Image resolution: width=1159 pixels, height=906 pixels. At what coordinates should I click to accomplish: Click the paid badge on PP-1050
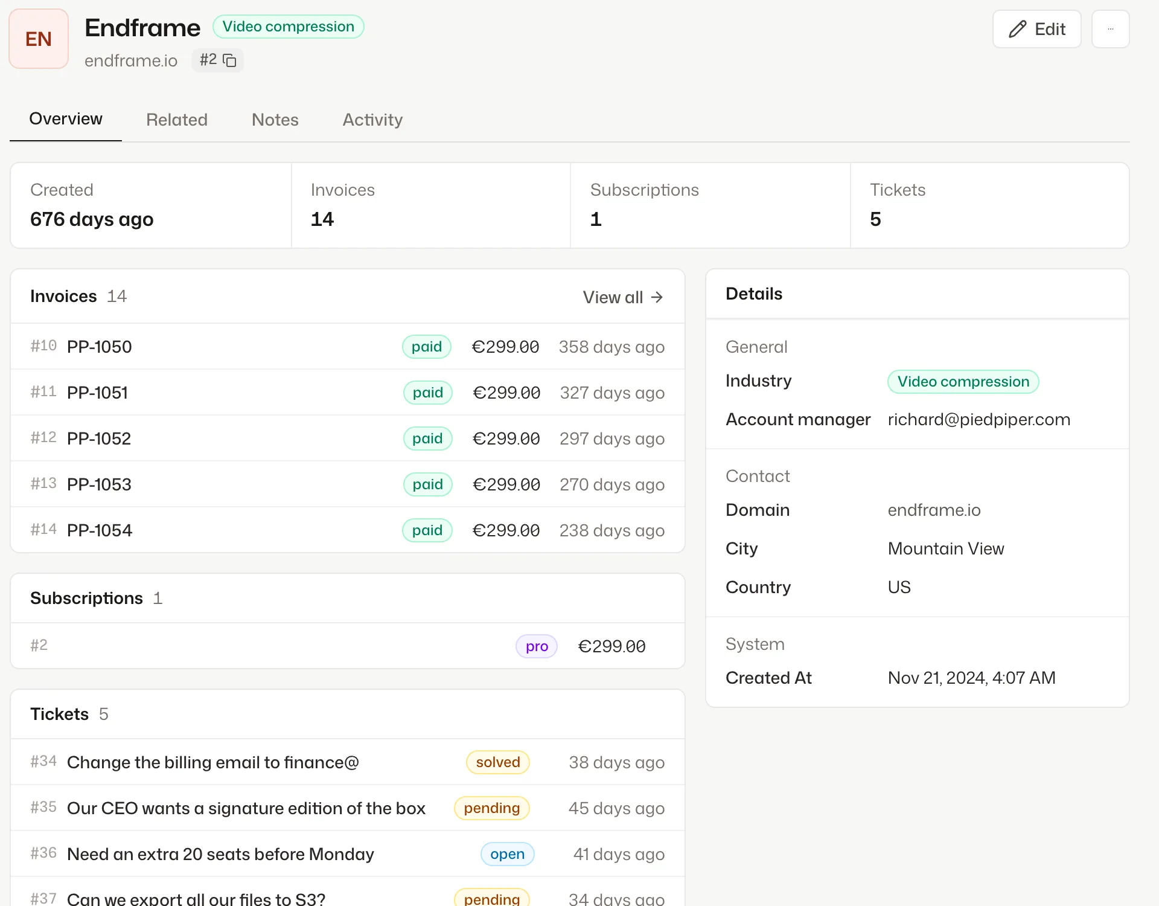coord(427,347)
